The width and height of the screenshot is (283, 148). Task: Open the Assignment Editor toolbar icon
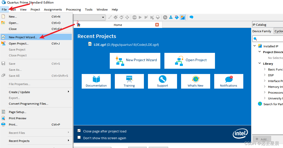[116, 17]
